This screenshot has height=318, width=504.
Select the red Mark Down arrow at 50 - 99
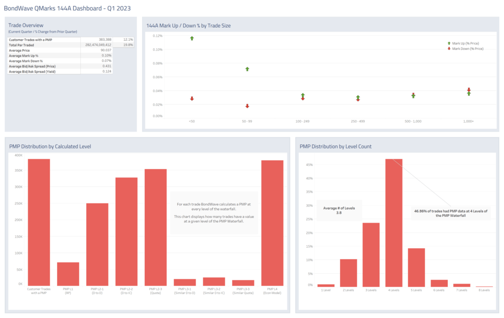click(247, 106)
